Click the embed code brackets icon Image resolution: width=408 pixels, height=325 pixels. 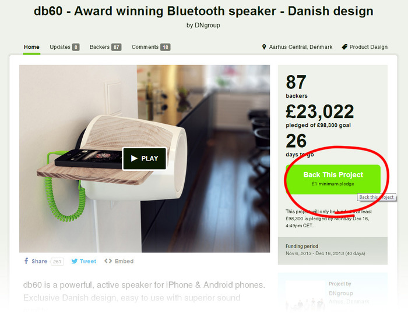coord(108,261)
